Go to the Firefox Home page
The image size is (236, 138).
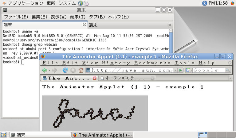tap(81, 70)
